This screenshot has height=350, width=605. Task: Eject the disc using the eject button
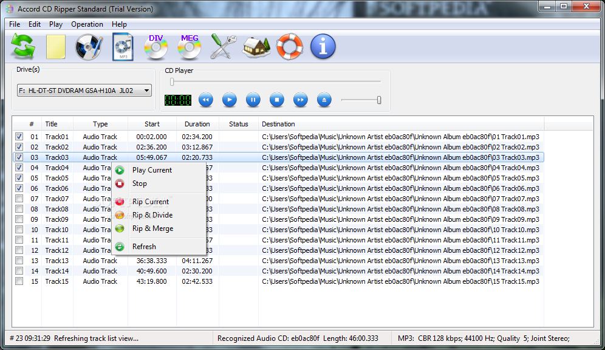324,100
